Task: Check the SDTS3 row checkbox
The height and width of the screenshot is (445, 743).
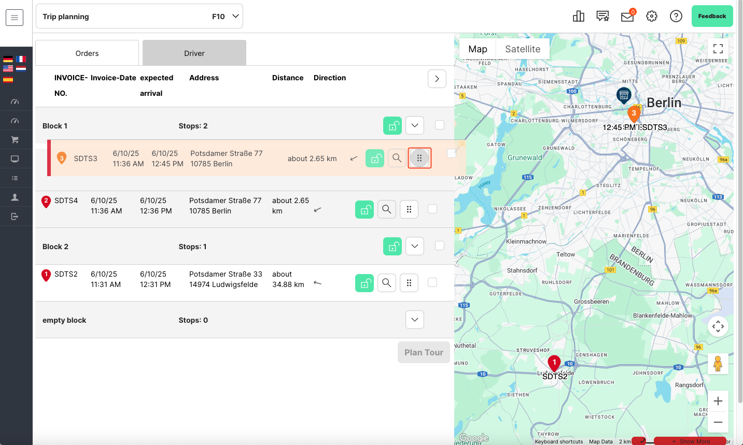Action: click(452, 153)
